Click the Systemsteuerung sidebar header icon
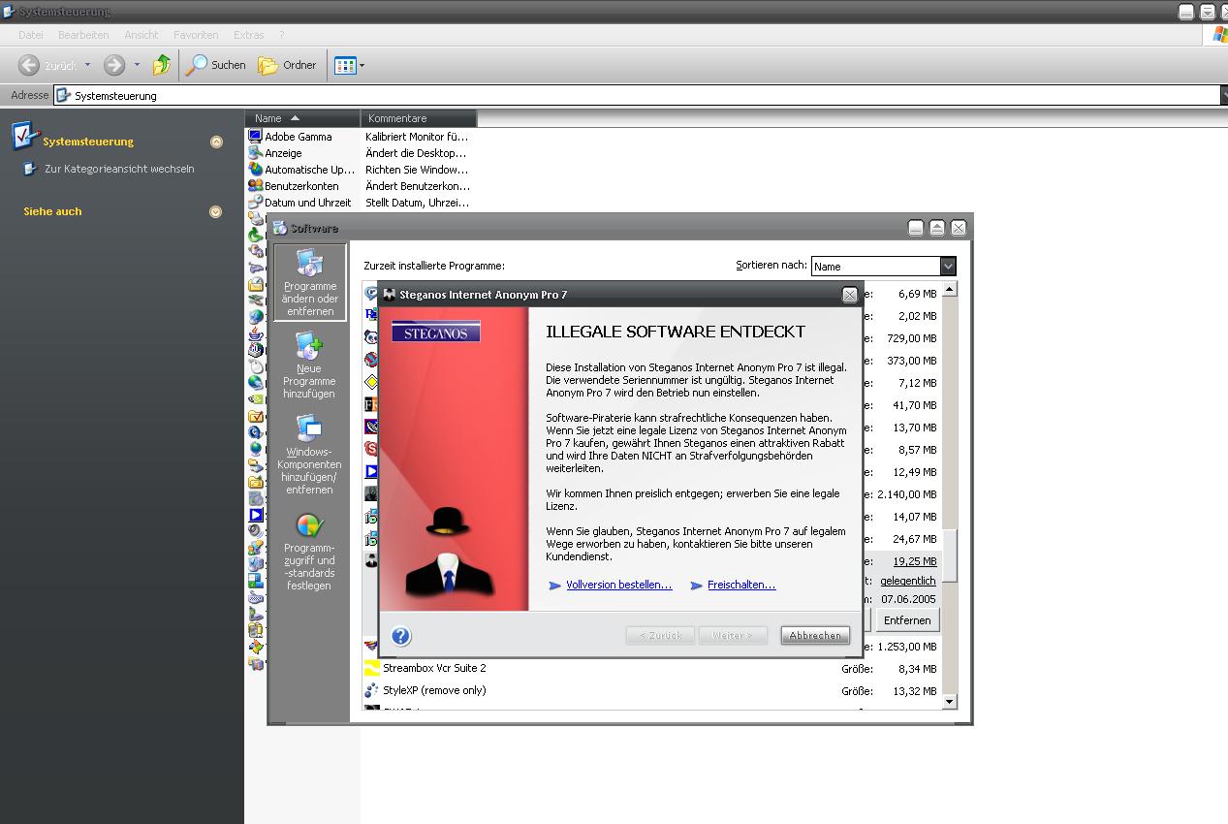The width and height of the screenshot is (1228, 824). click(x=25, y=137)
